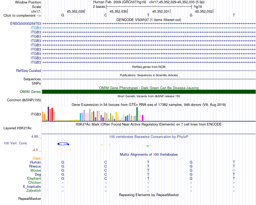Open 'Publications: Sequences in Scientific Articles' title

[149, 75]
